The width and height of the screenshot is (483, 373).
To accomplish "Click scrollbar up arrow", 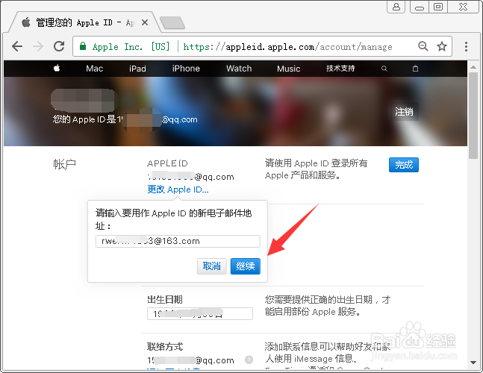I will 473,67.
